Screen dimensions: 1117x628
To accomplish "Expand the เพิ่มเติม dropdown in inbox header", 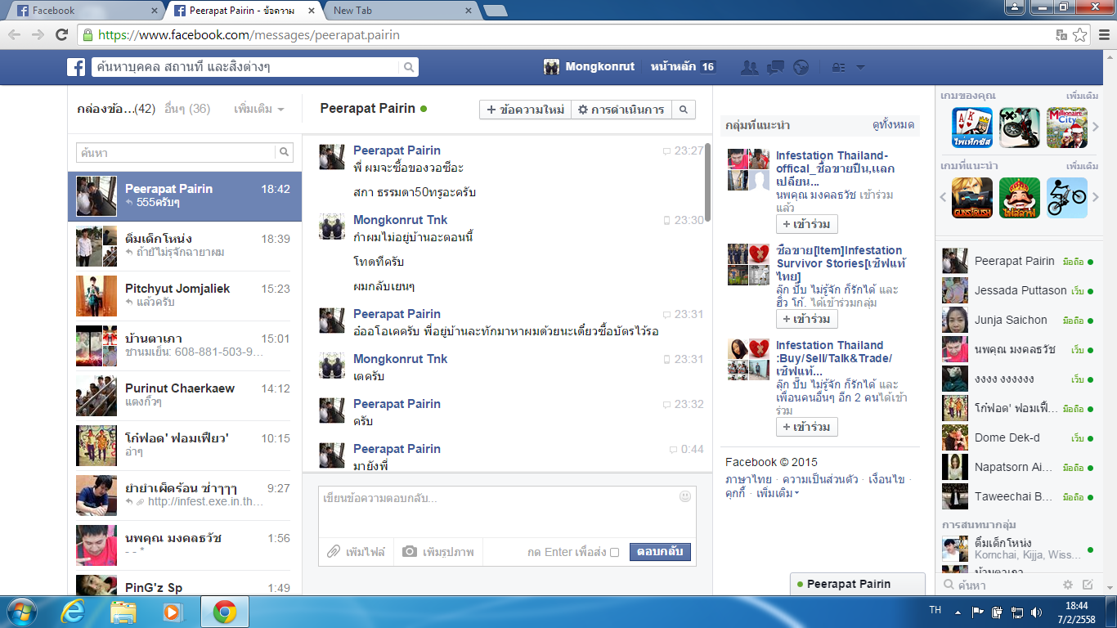I will [259, 109].
